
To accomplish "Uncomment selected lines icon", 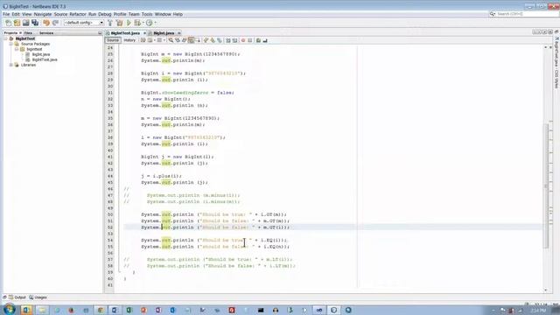I will coord(265,40).
